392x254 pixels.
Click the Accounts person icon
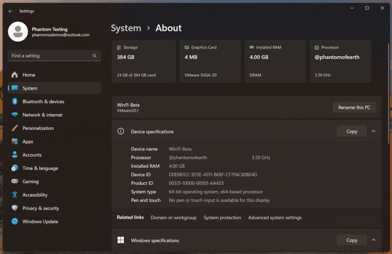coord(15,155)
